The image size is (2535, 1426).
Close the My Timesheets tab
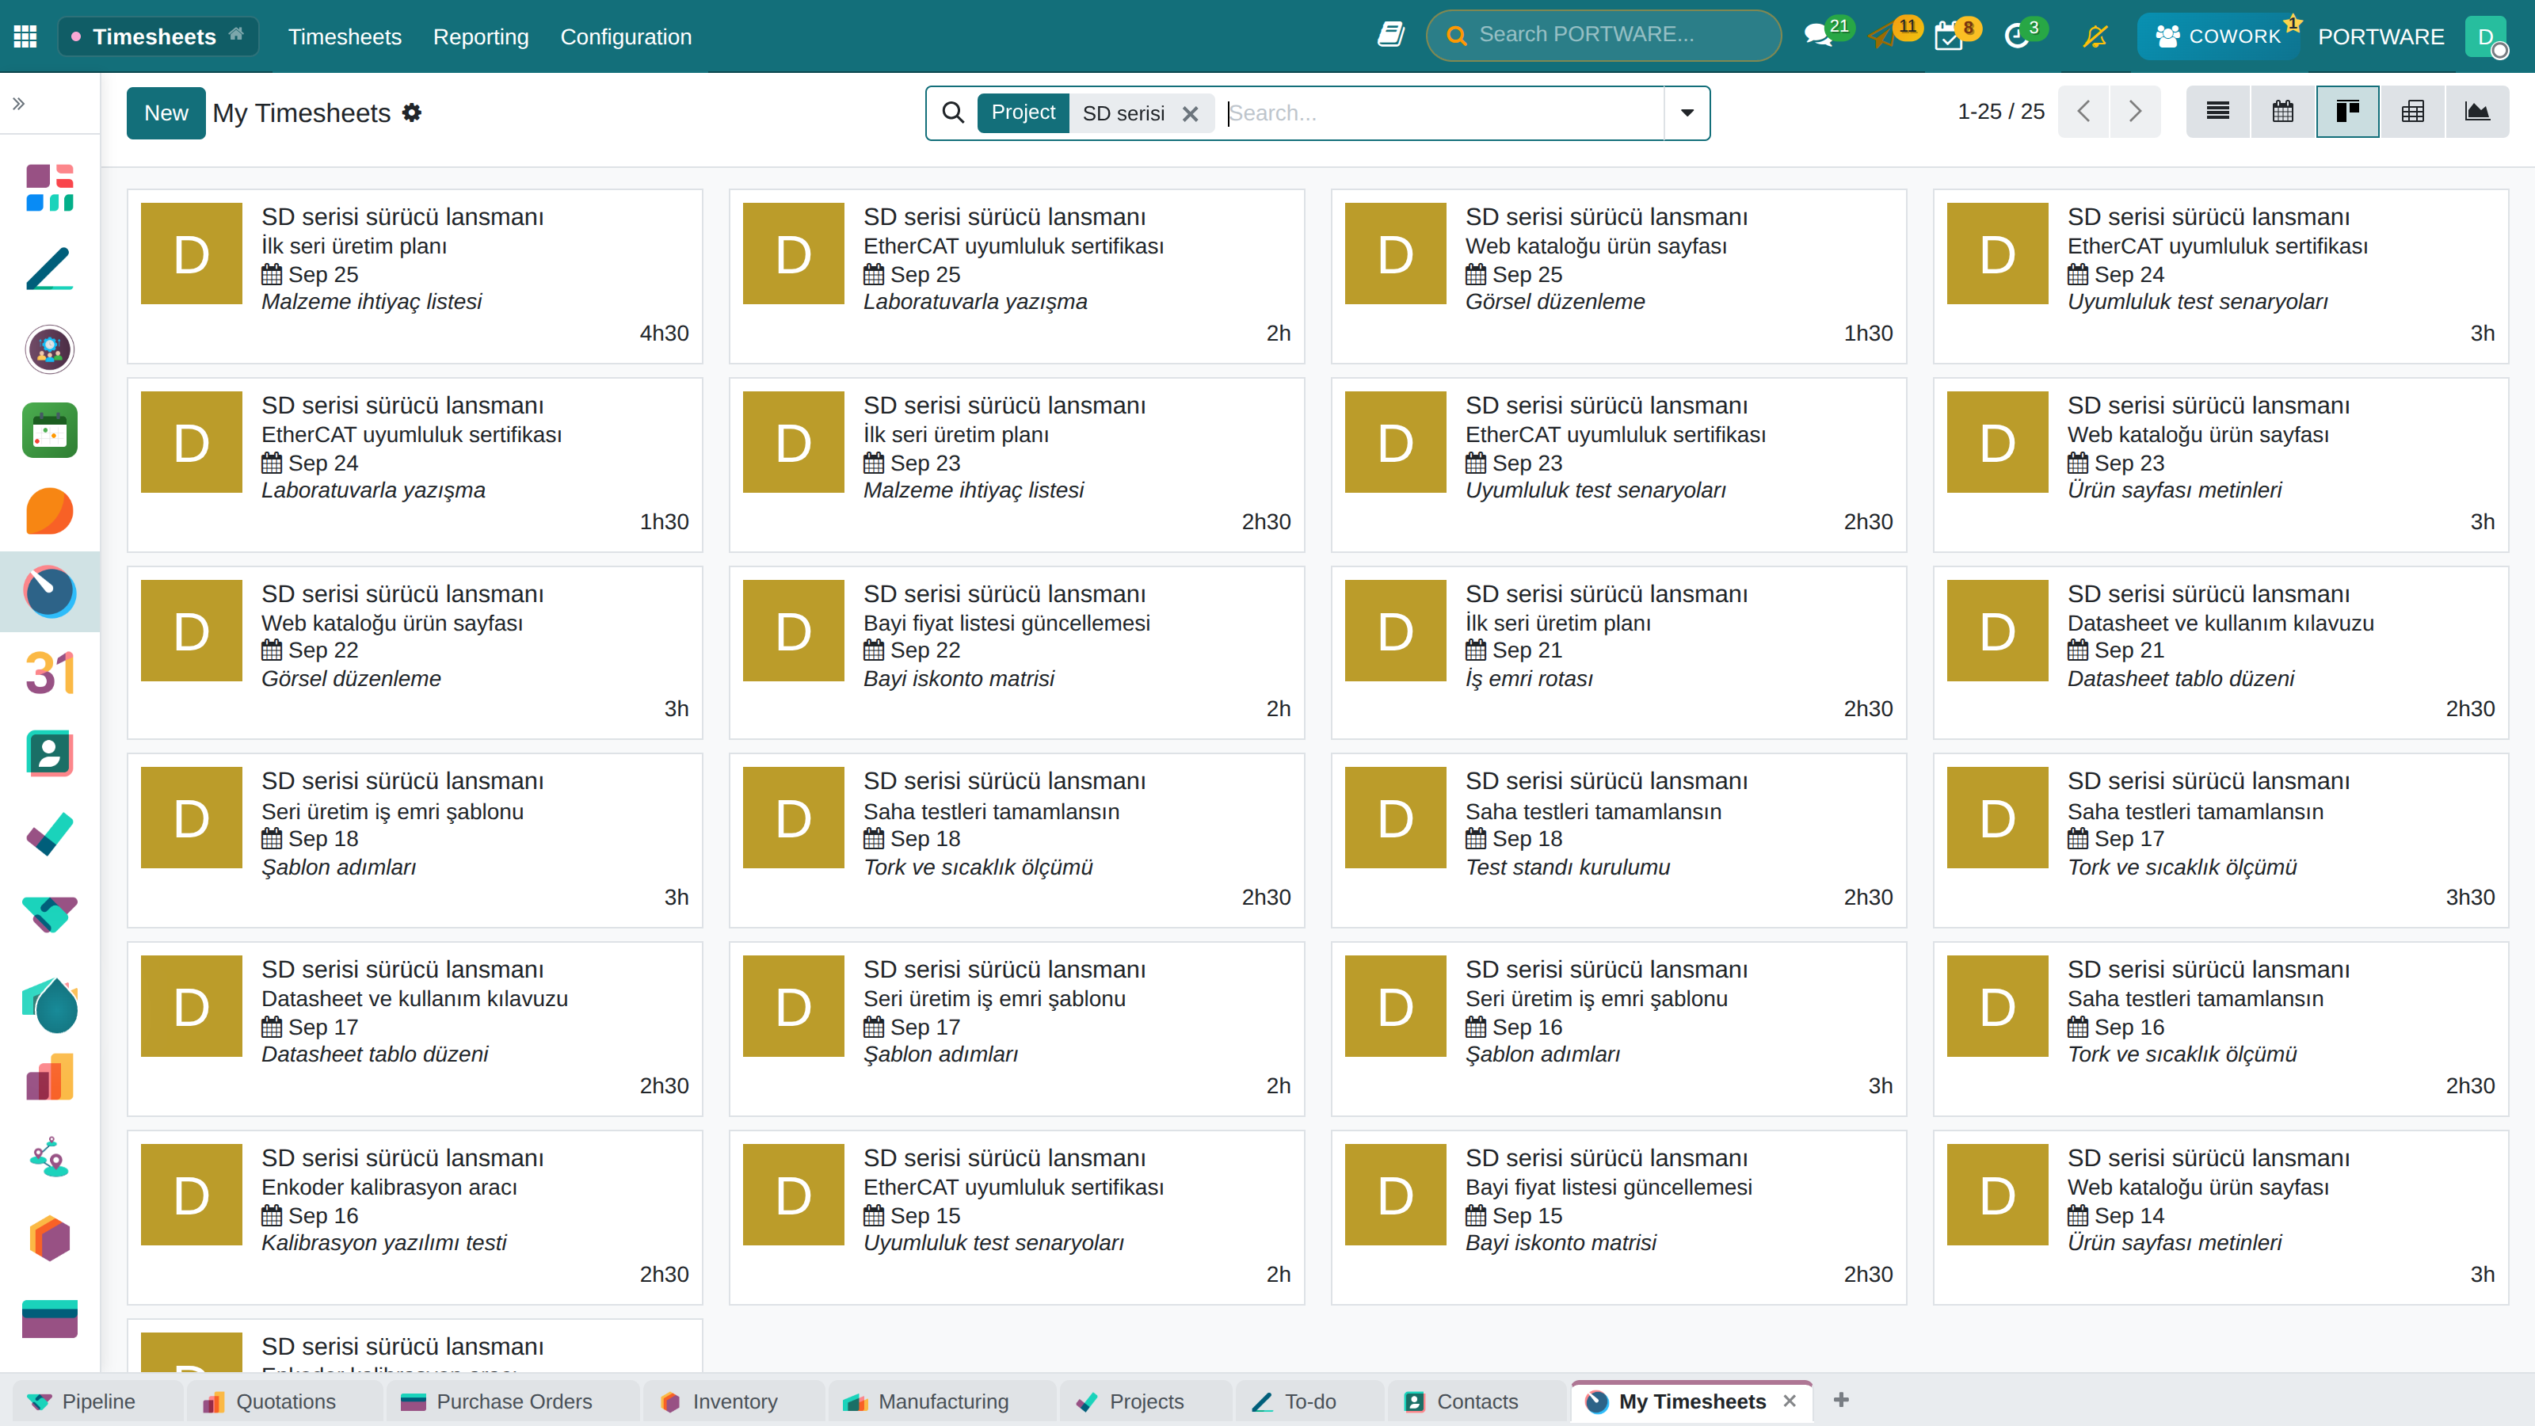coord(1790,1401)
